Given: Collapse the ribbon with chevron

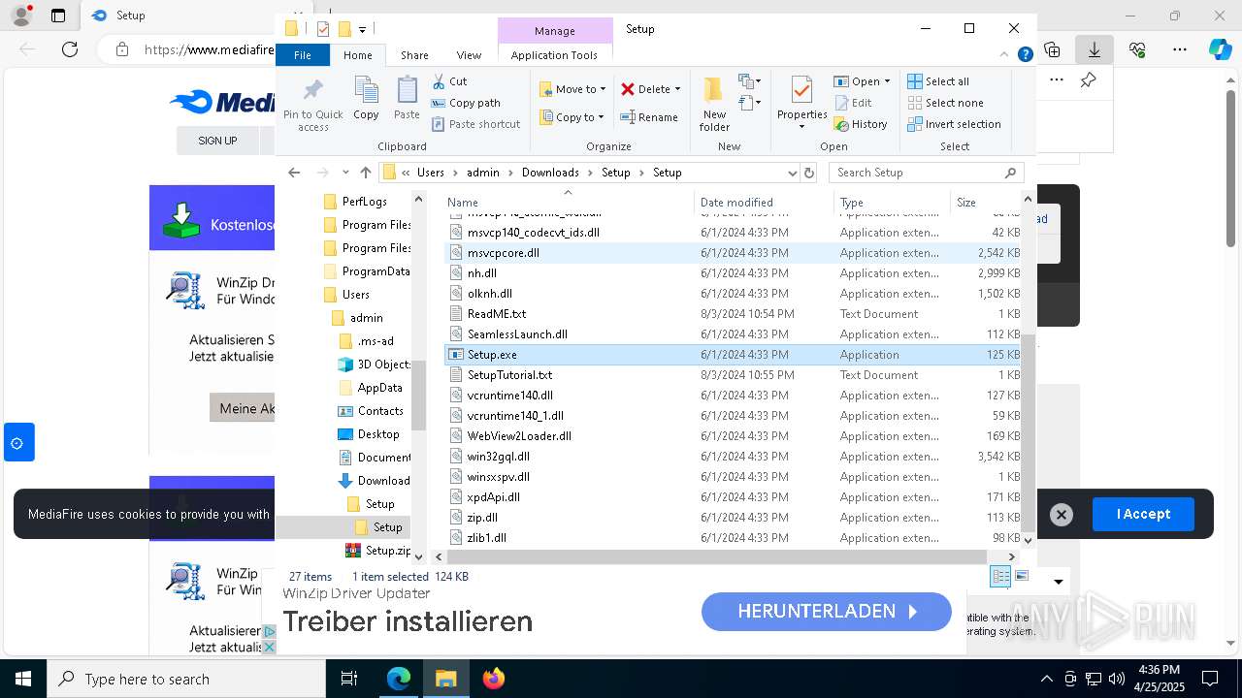Looking at the screenshot, I should [1005, 55].
